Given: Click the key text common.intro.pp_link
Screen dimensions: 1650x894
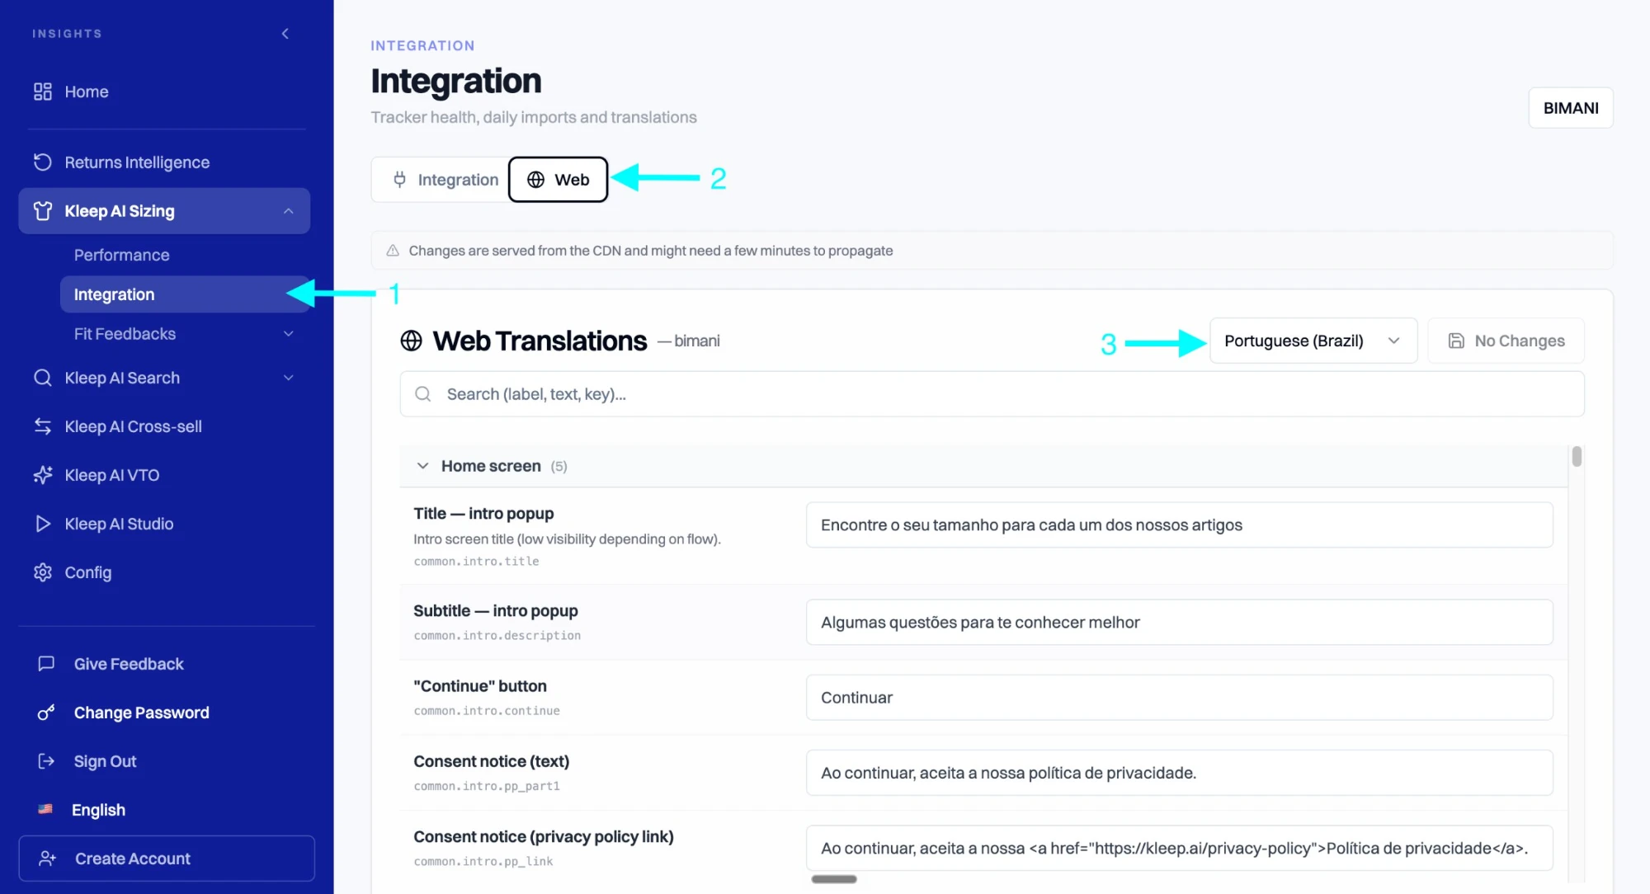Looking at the screenshot, I should tap(483, 861).
